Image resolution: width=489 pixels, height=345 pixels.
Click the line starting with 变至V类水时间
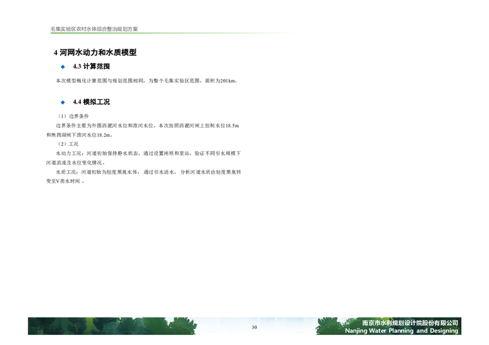(65, 181)
